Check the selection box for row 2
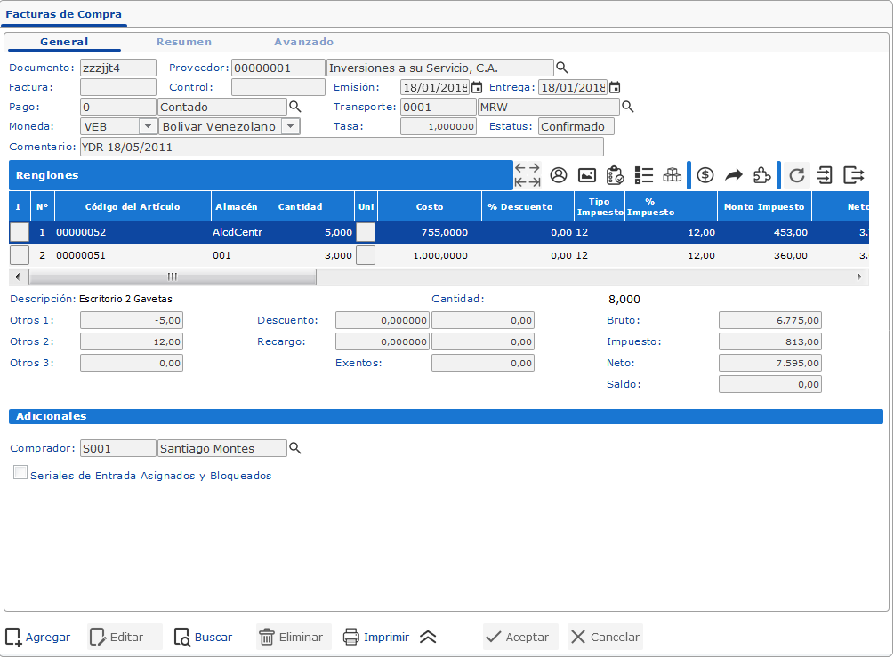 coord(20,255)
